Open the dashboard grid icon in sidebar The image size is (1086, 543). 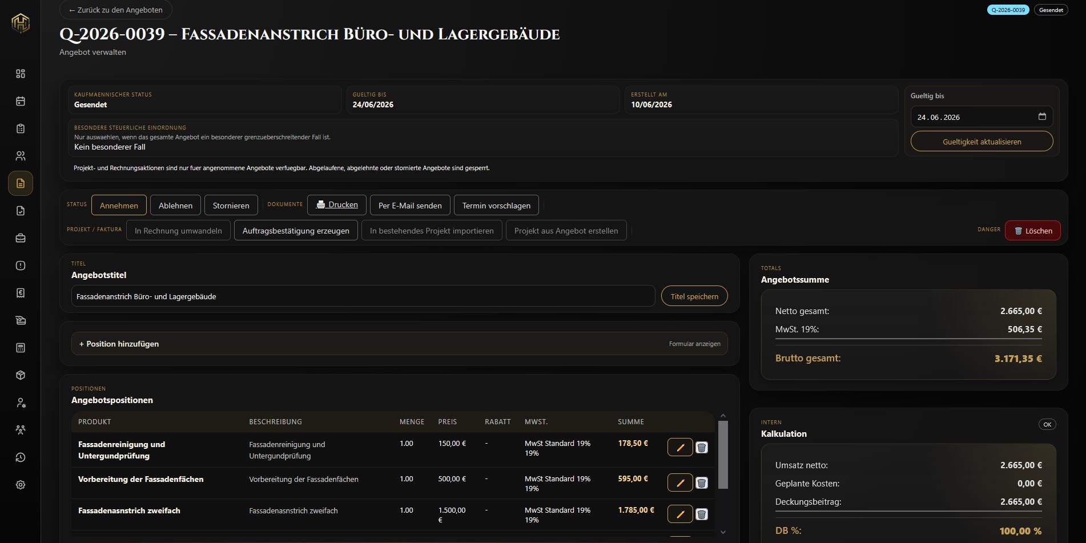click(21, 74)
